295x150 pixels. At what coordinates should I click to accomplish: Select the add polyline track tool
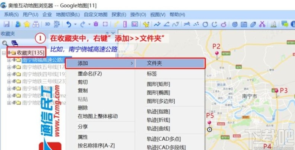[157, 24]
